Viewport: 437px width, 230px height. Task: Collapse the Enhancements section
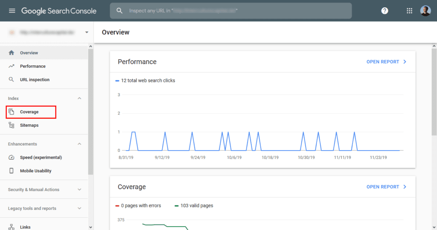pos(79,144)
